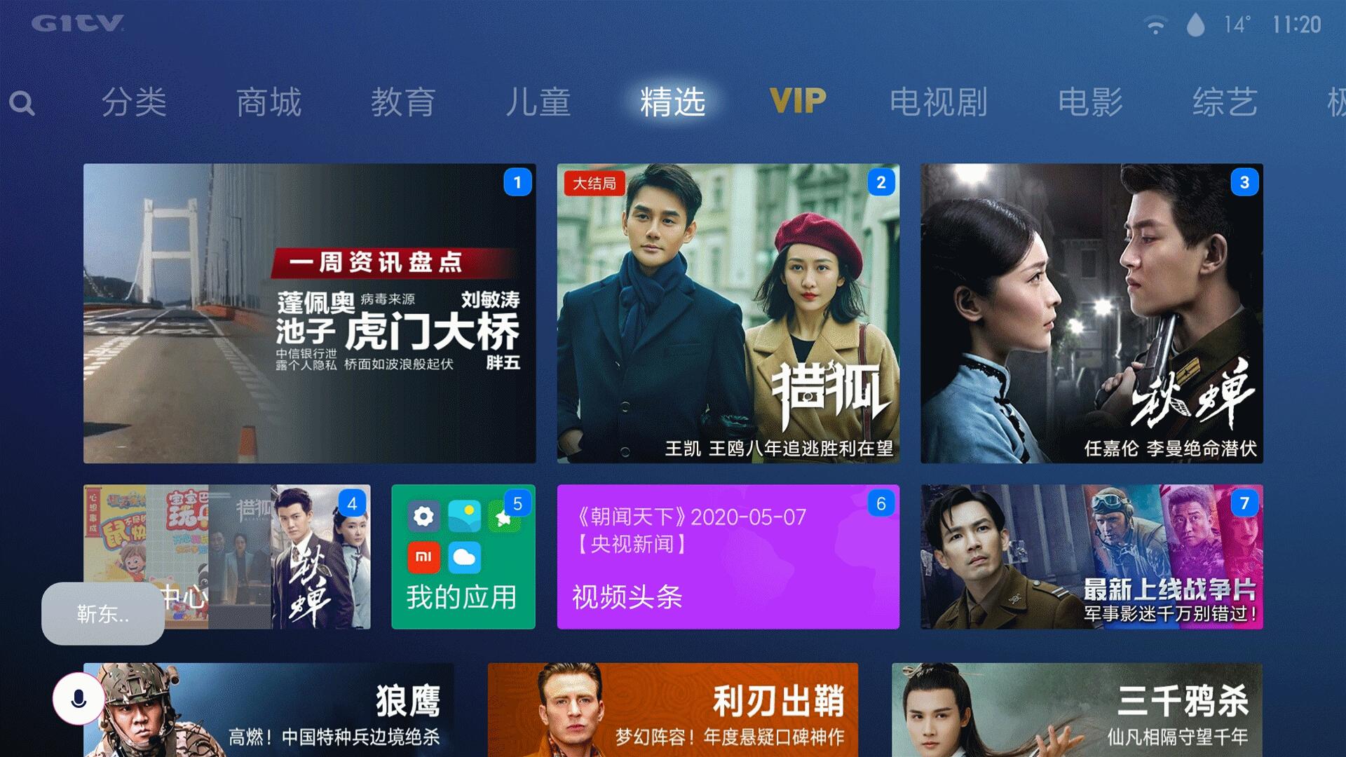Screen dimensions: 1346x757
Task: Switch to the 电视剧 tab
Action: click(939, 102)
